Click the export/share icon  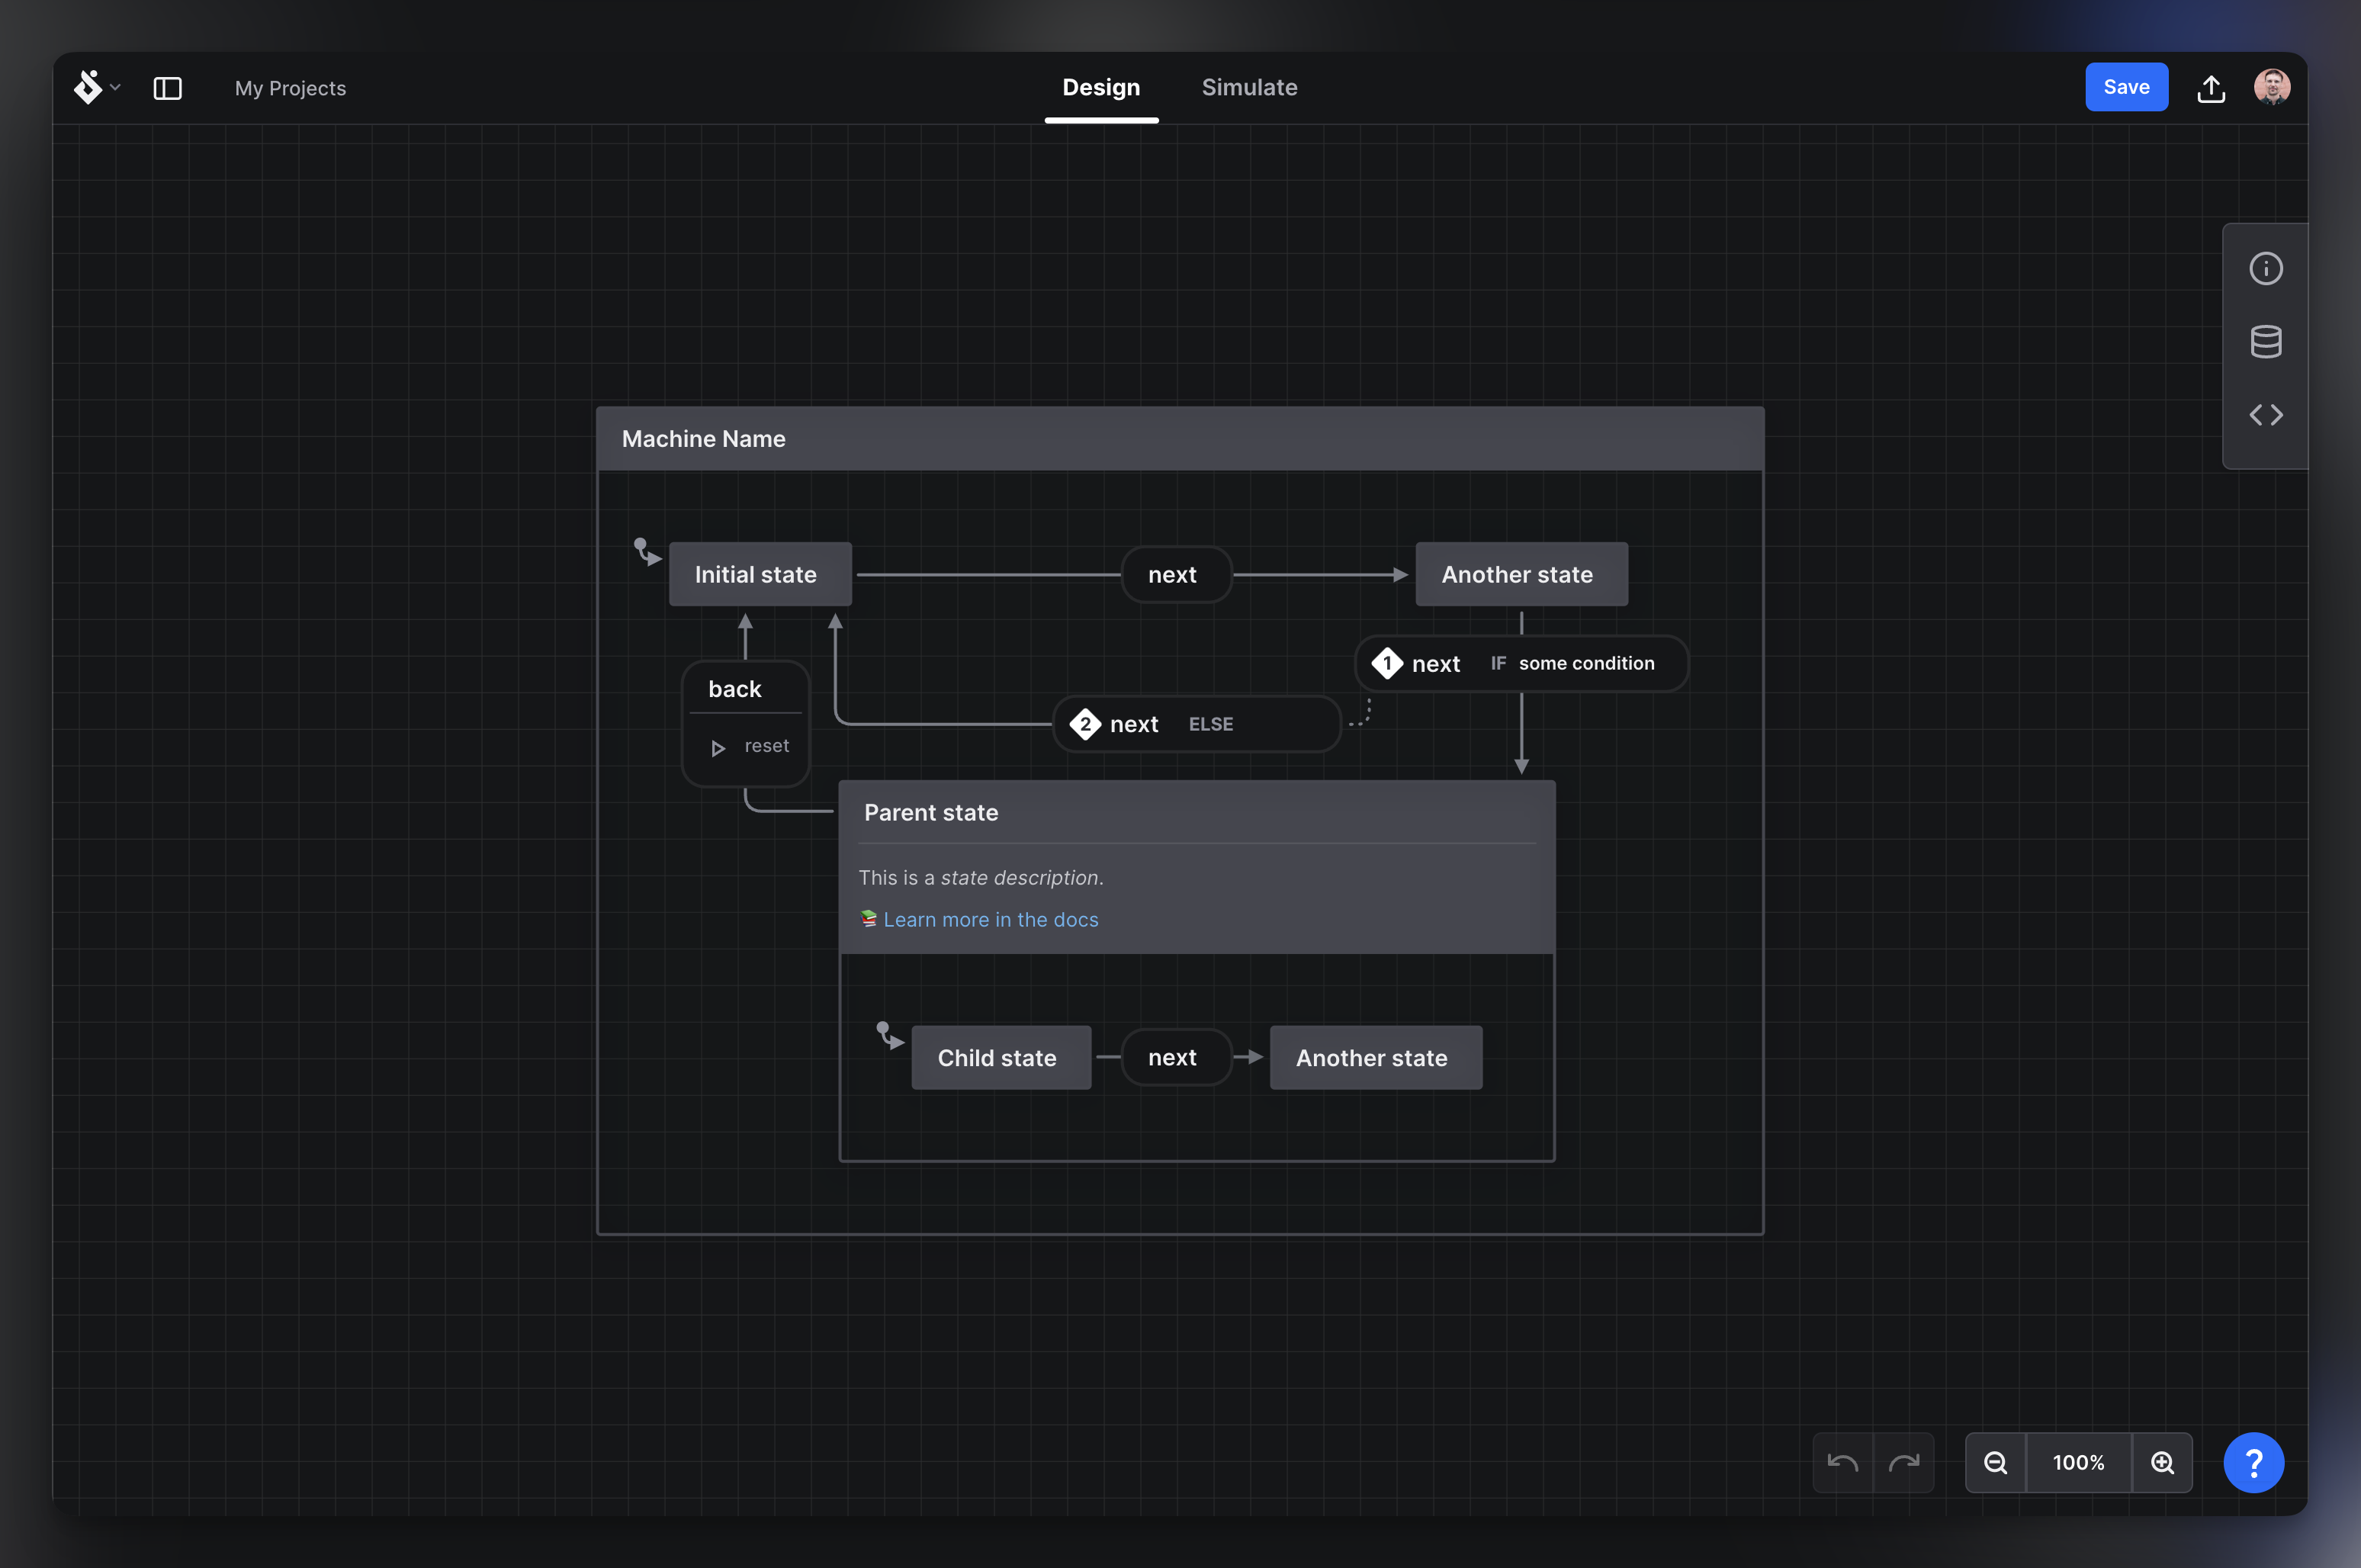tap(2211, 87)
